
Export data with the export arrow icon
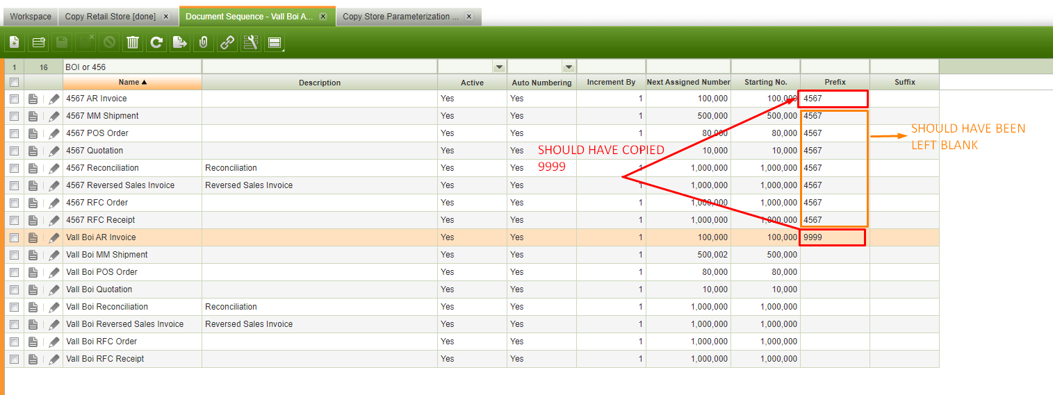179,43
